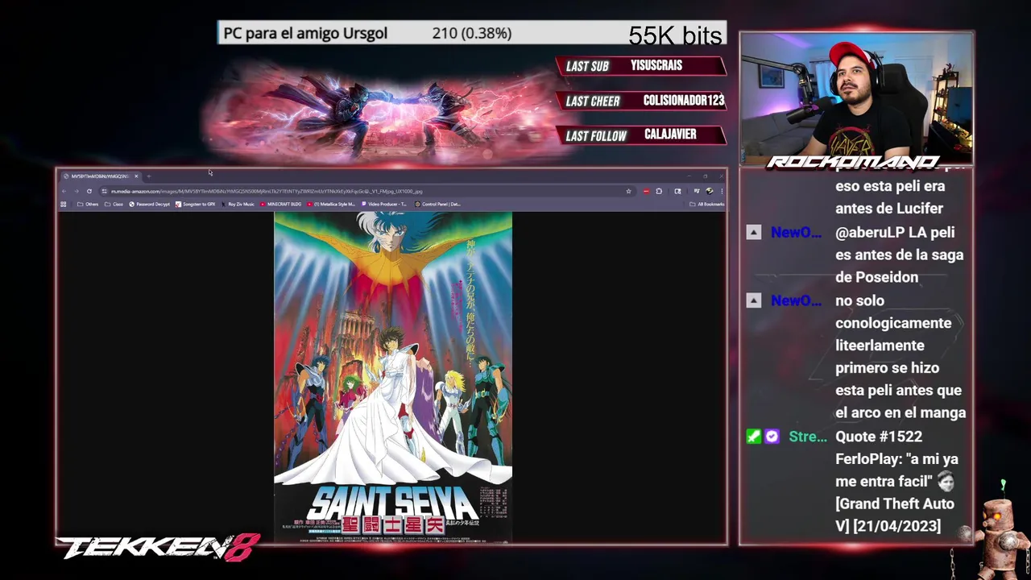
Task: Maximize the browser window
Action: coord(705,176)
